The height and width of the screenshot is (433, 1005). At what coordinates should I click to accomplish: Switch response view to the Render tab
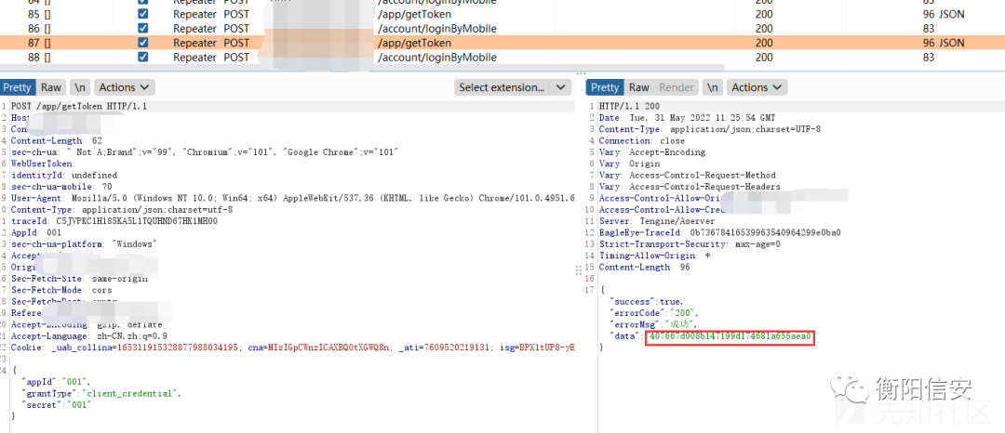click(x=677, y=87)
